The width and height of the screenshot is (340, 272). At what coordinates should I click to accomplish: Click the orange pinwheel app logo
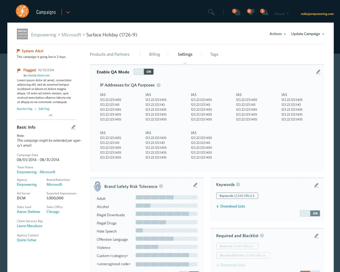[22, 11]
